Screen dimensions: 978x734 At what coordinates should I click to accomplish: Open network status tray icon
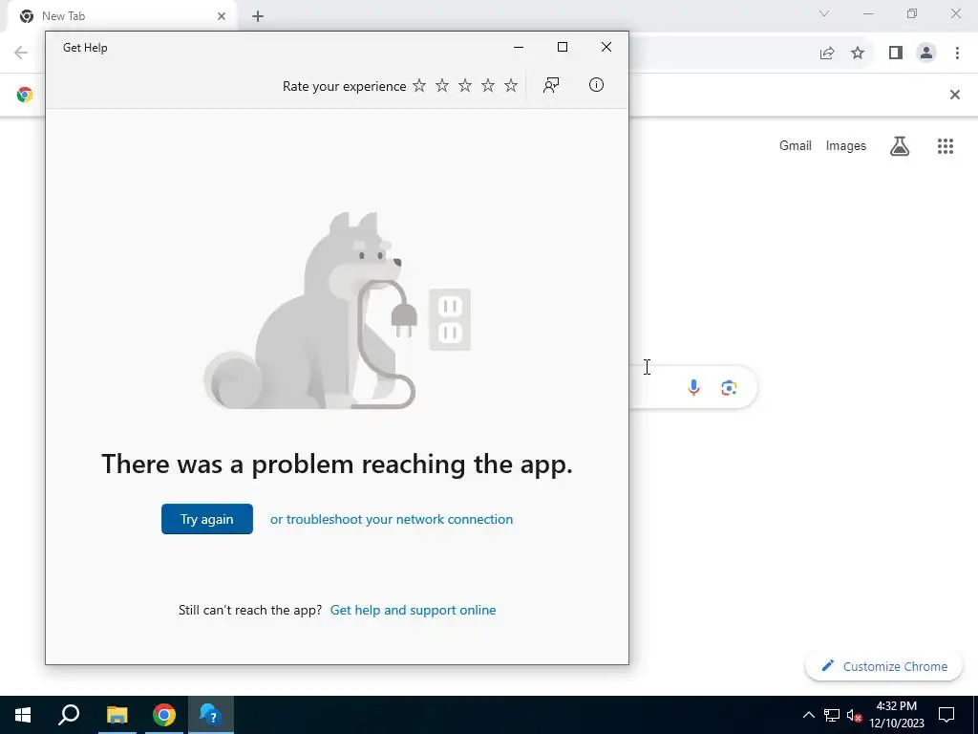click(832, 715)
